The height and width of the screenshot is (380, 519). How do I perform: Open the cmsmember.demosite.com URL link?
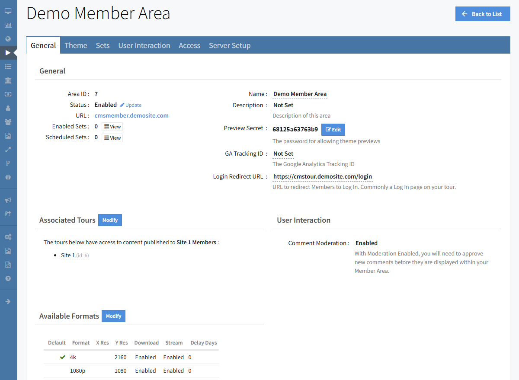pyautogui.click(x=131, y=115)
